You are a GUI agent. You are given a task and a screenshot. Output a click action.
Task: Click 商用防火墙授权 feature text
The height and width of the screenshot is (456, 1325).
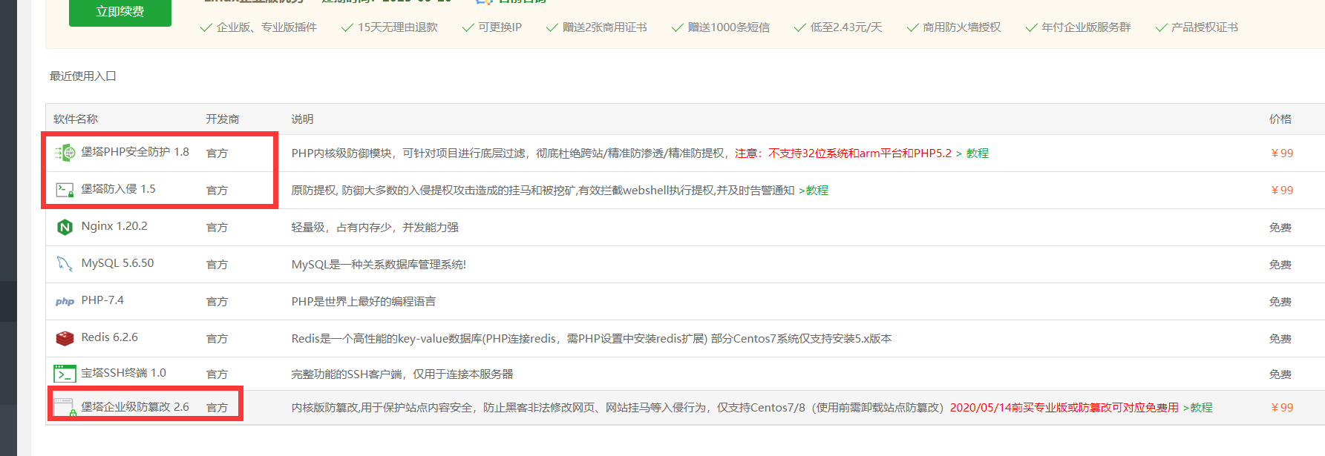962,27
